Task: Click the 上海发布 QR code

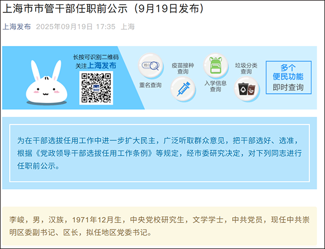Action: pos(96,88)
